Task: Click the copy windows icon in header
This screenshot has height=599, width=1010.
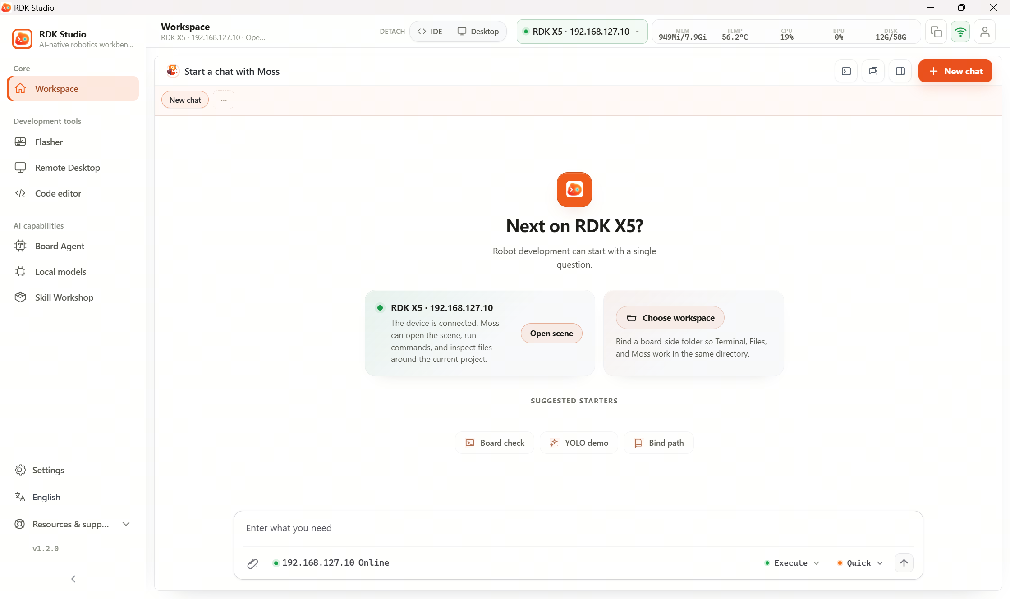Action: tap(936, 32)
